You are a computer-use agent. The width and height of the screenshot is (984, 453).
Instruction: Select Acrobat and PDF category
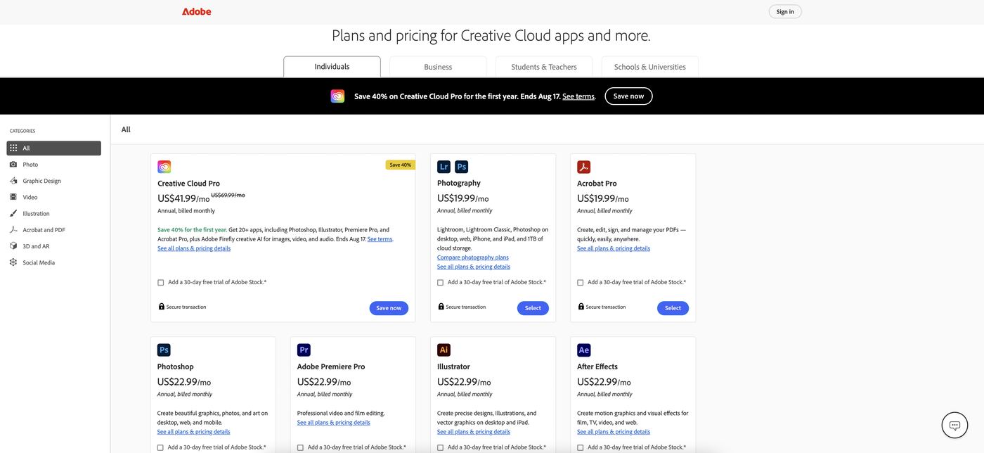tap(53, 230)
